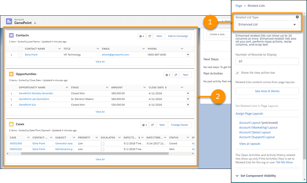Expand the Set Component Visibility section
The height and width of the screenshot is (183, 307).
point(237,176)
